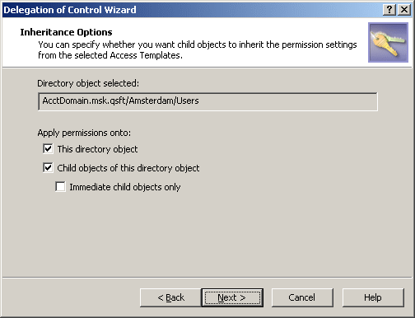Go back with the Back button

pyautogui.click(x=170, y=297)
